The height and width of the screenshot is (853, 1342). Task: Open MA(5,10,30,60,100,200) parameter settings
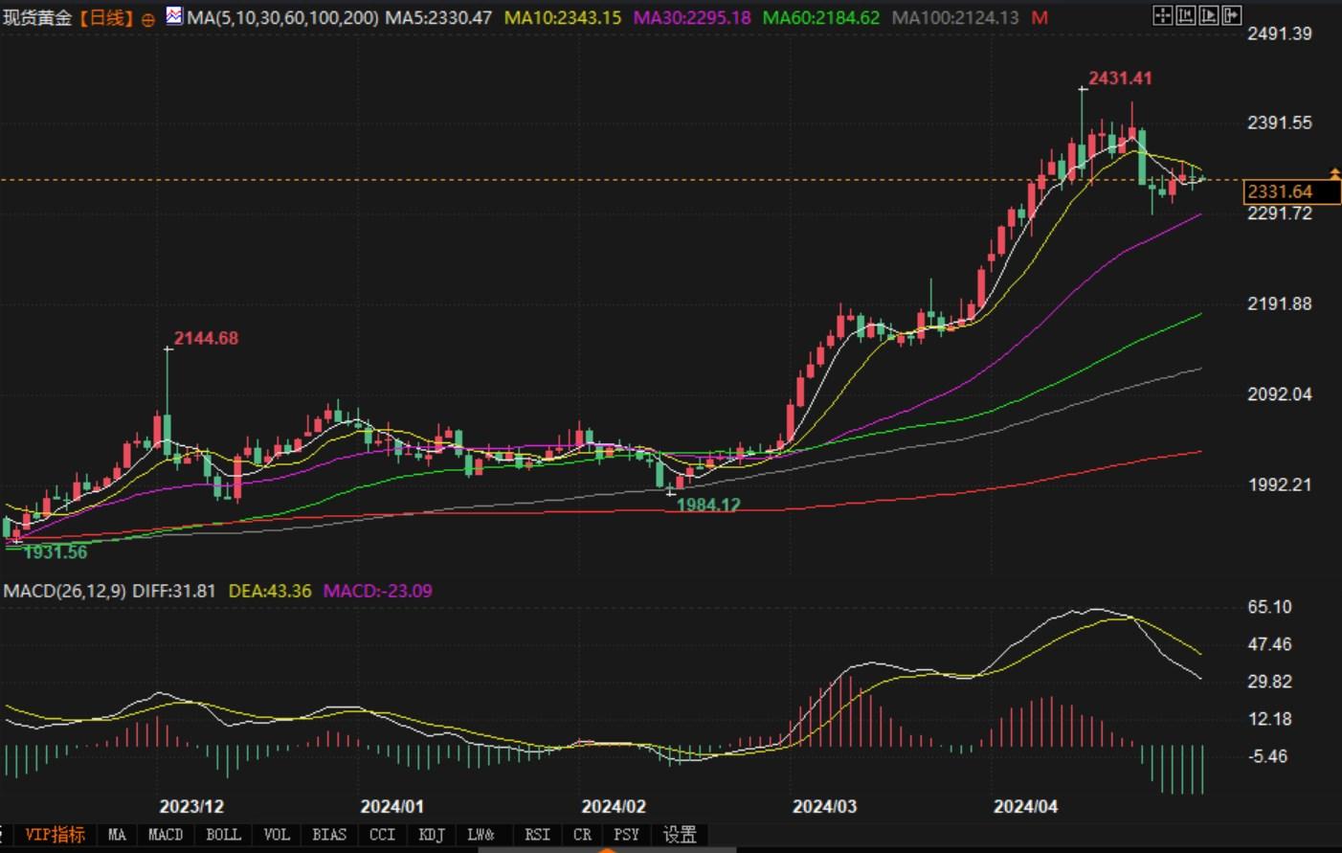point(282,18)
